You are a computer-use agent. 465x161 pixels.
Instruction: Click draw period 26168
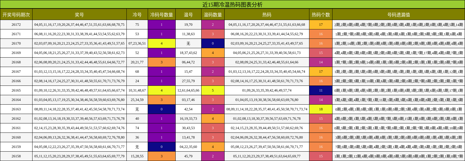click(16, 62)
